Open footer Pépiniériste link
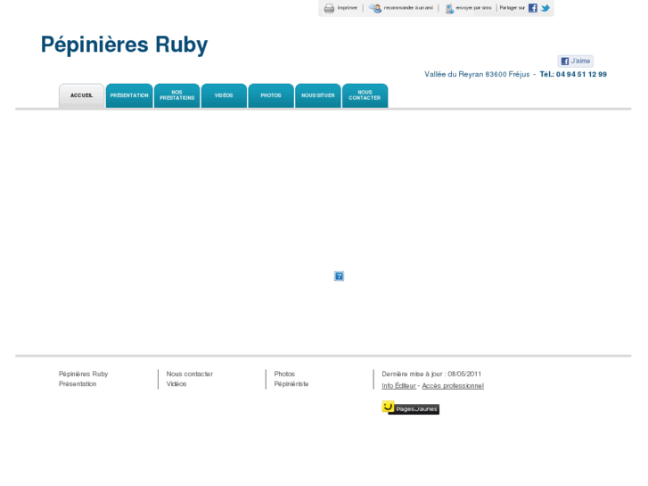The height and width of the screenshot is (486, 648). [291, 383]
